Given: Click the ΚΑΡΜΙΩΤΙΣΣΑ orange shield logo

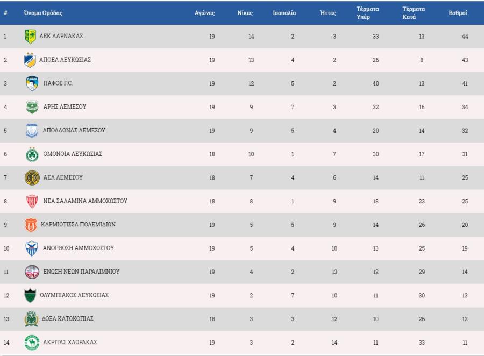Looking at the screenshot, I should [x=31, y=225].
